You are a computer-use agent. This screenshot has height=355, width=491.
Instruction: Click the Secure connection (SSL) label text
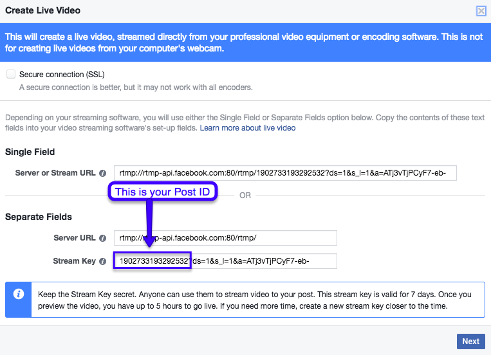(x=62, y=75)
